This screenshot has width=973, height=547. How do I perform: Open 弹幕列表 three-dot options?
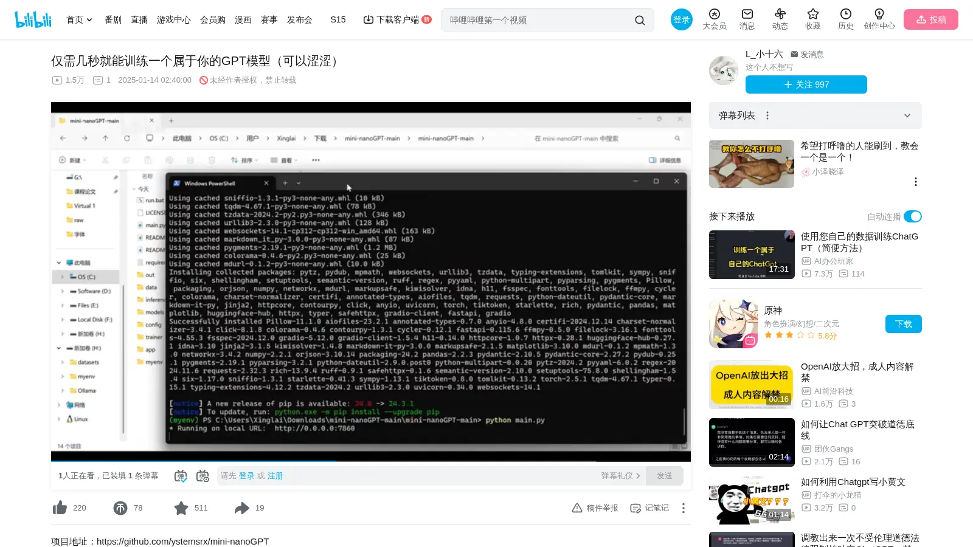coord(767,115)
